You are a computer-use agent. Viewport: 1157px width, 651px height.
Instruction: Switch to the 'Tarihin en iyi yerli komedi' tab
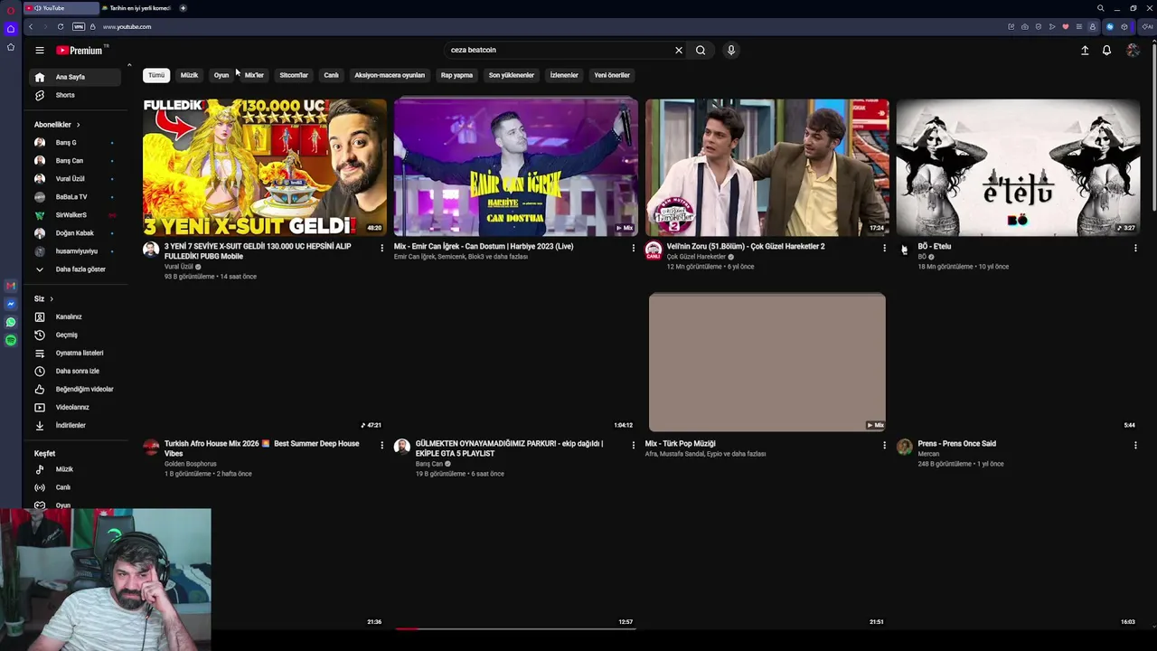(x=138, y=8)
